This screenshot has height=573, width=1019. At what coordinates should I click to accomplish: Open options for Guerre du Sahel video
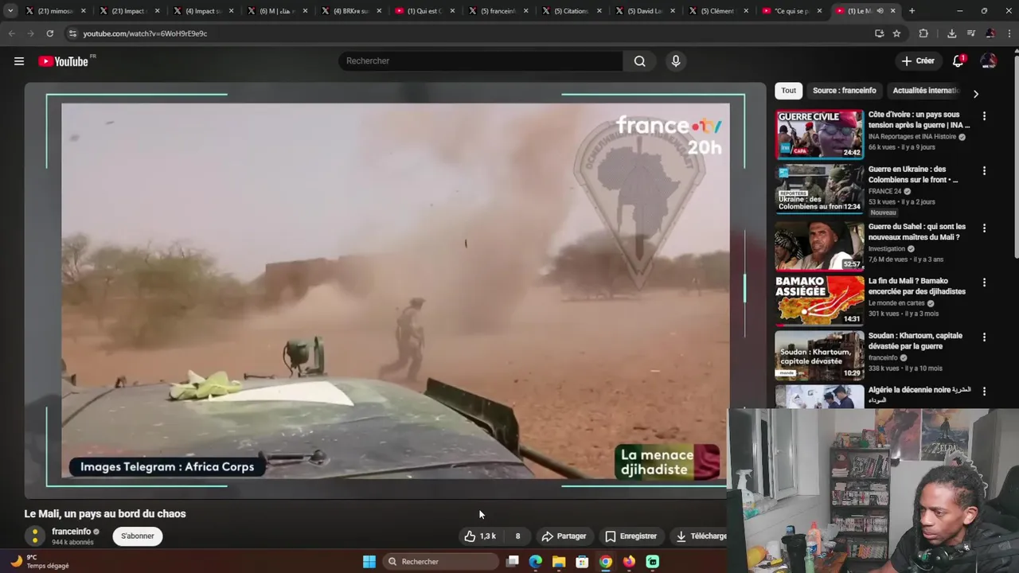[984, 228]
